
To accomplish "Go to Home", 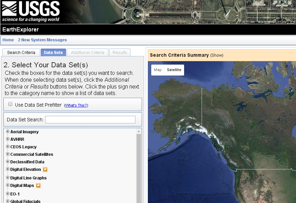I will 8,40.
